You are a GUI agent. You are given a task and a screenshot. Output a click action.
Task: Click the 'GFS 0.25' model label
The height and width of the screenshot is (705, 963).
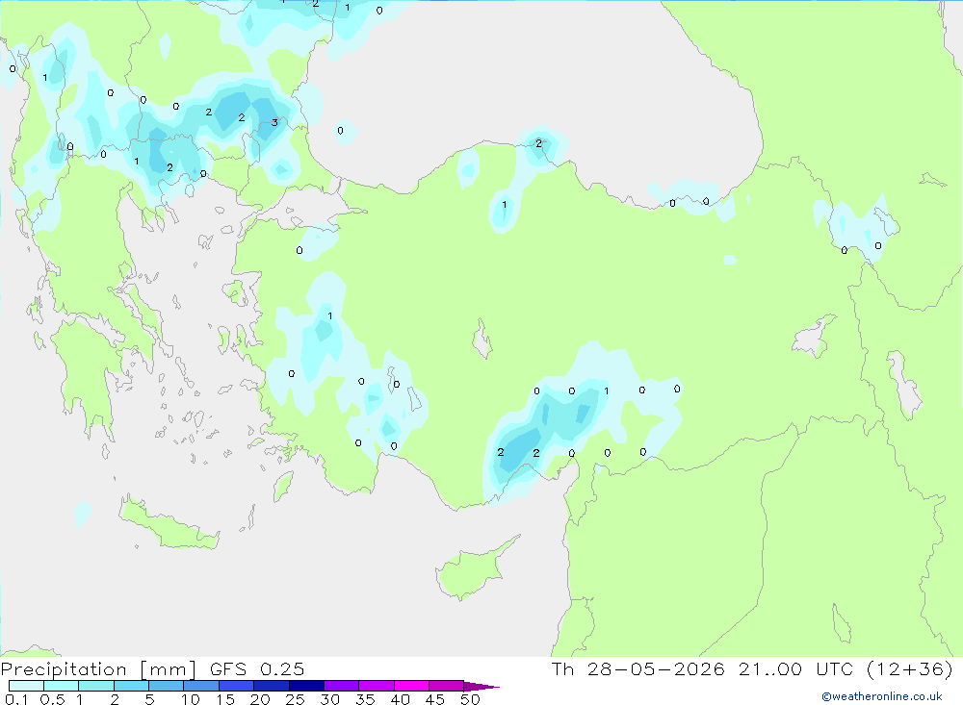click(257, 669)
